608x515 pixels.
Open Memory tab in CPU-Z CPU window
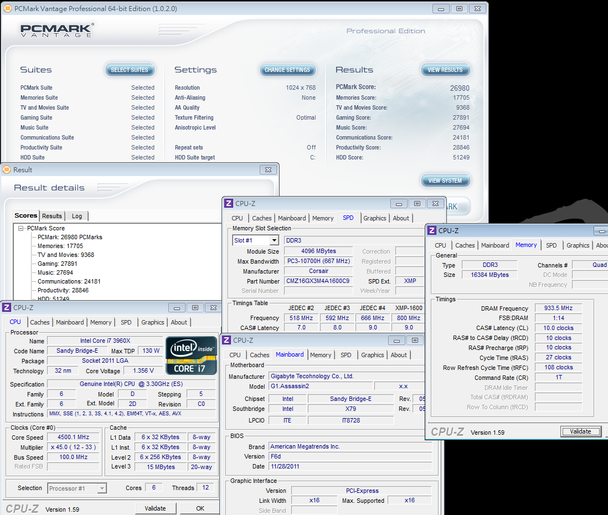tap(101, 322)
